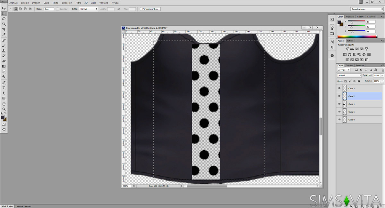Open the Archivo menu
This screenshot has width=385, height=208.
[13, 3]
